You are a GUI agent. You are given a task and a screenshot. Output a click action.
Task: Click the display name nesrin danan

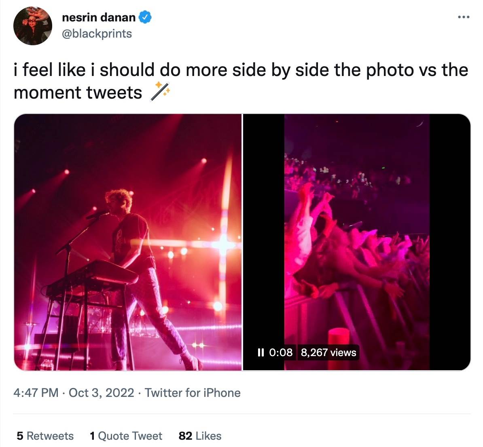point(98,17)
